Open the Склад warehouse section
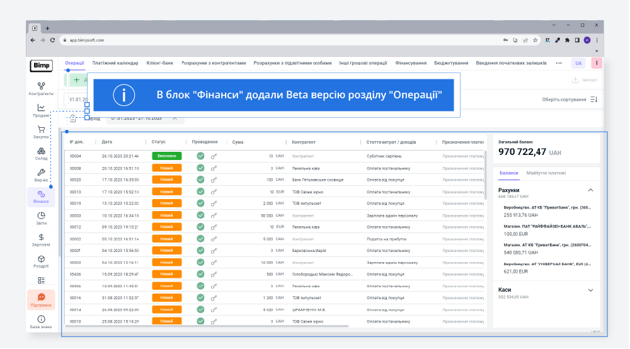Screen dimensions: 630x349 tap(41, 154)
